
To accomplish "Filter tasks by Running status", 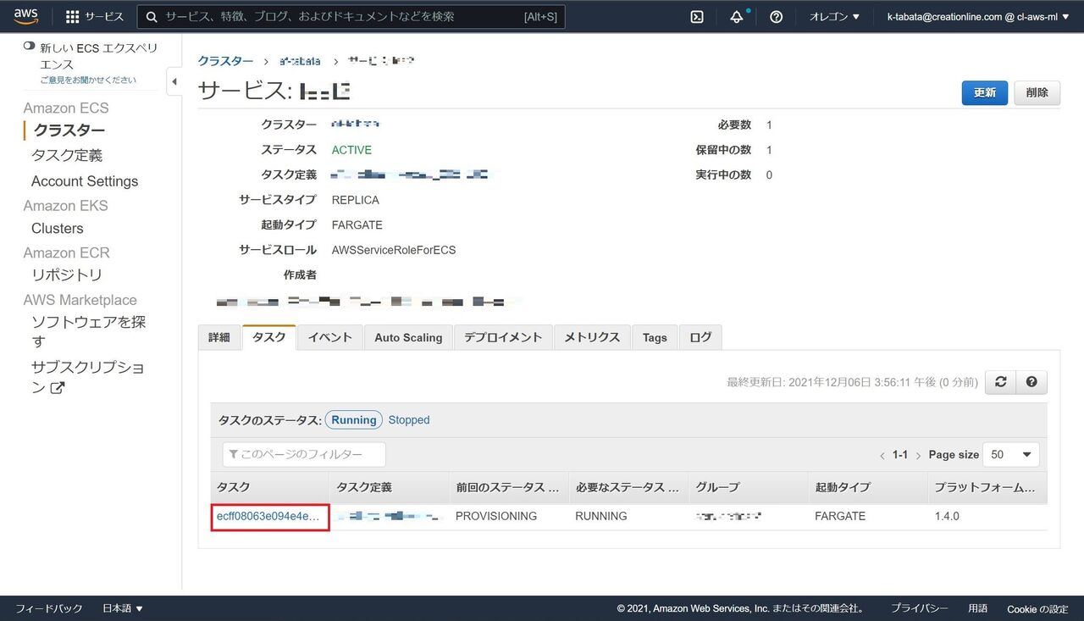I will pos(354,420).
